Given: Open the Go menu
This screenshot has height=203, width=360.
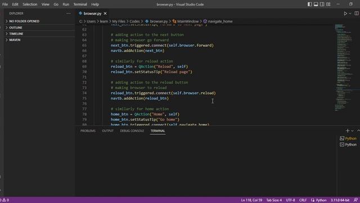Looking at the screenshot, I should tap(56, 5).
